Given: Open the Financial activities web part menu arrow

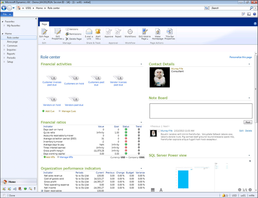Looking at the screenshot, I should coord(141,64).
